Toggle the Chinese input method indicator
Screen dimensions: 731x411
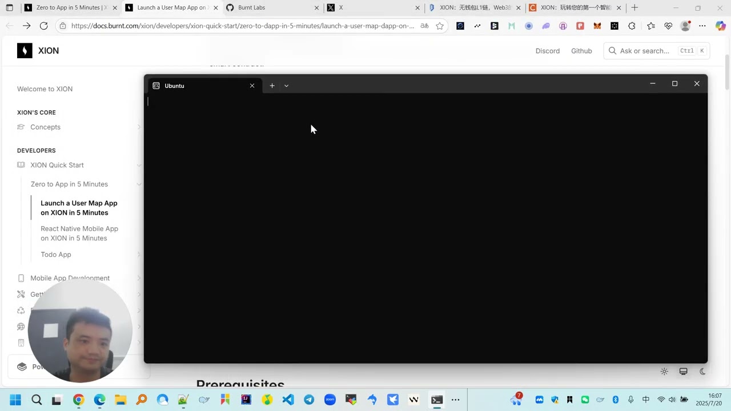click(x=646, y=400)
